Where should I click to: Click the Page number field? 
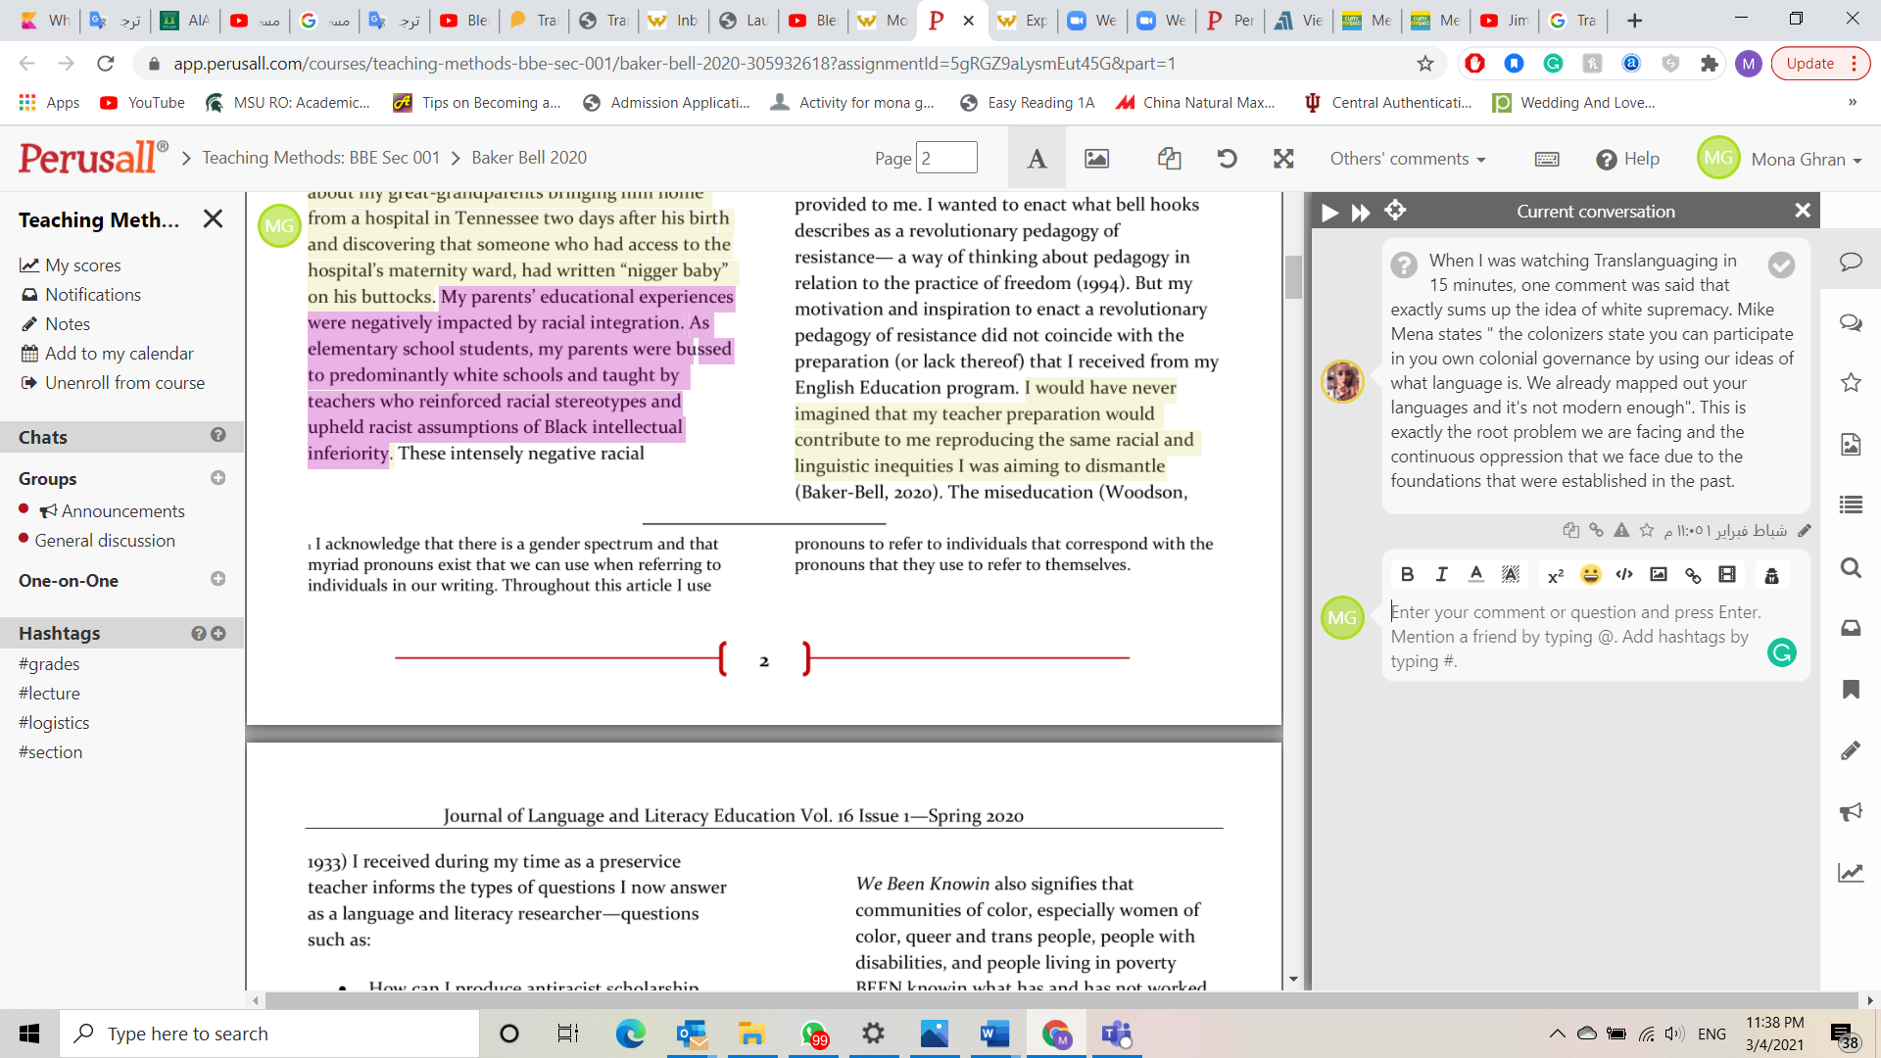click(946, 158)
